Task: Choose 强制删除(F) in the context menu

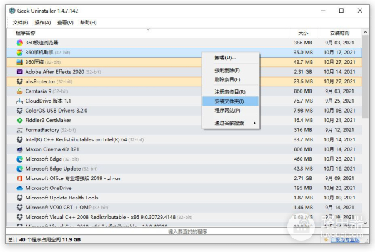Action: click(x=231, y=70)
